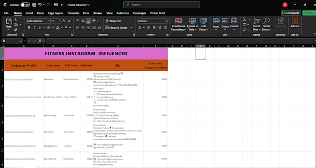Center cell text horizontally
Viewport: 316px width, 168px height.
click(x=83, y=28)
